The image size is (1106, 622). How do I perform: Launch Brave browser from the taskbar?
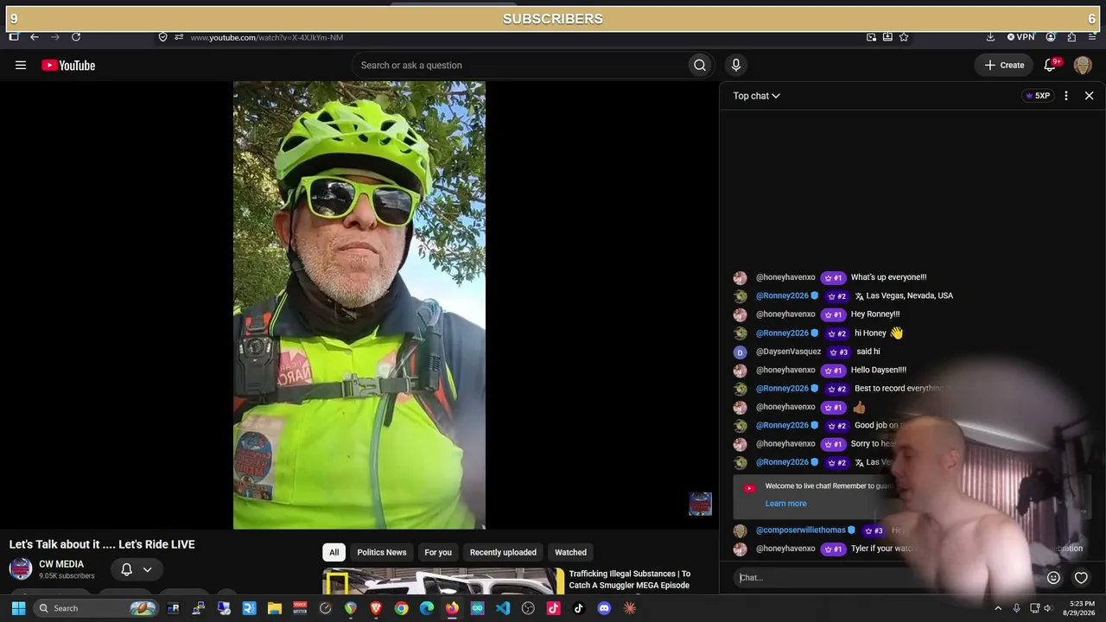(x=376, y=608)
